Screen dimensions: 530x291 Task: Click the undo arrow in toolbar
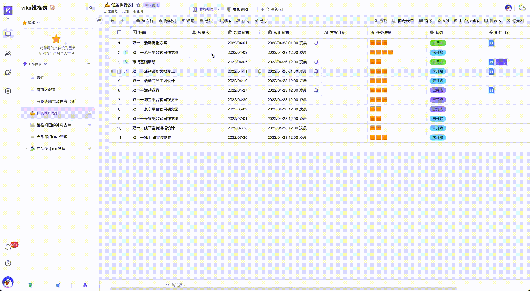[x=112, y=21]
